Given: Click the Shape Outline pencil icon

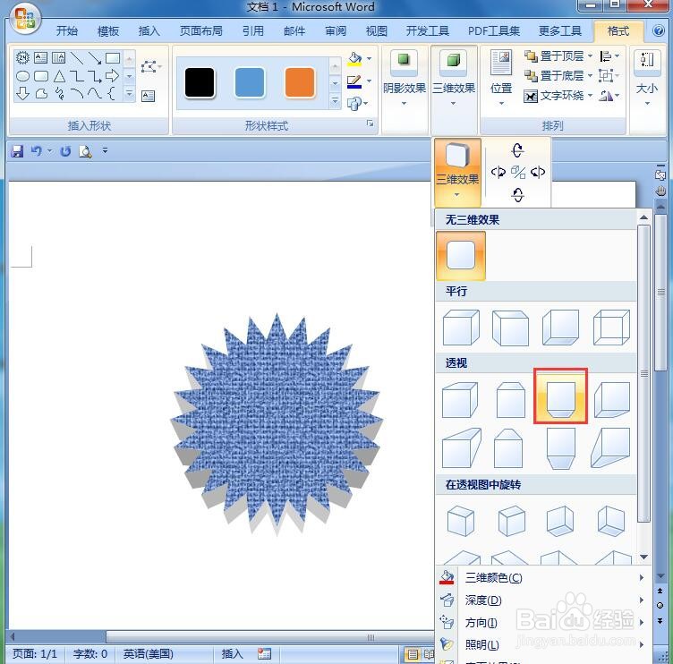Looking at the screenshot, I should click(x=354, y=81).
